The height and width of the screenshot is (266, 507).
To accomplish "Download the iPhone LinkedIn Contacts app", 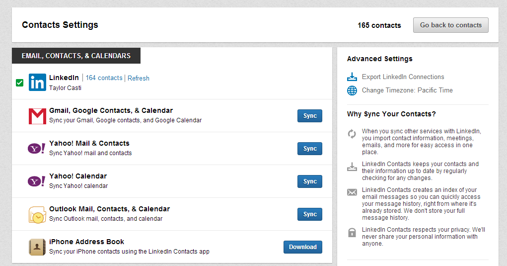I will (302, 247).
